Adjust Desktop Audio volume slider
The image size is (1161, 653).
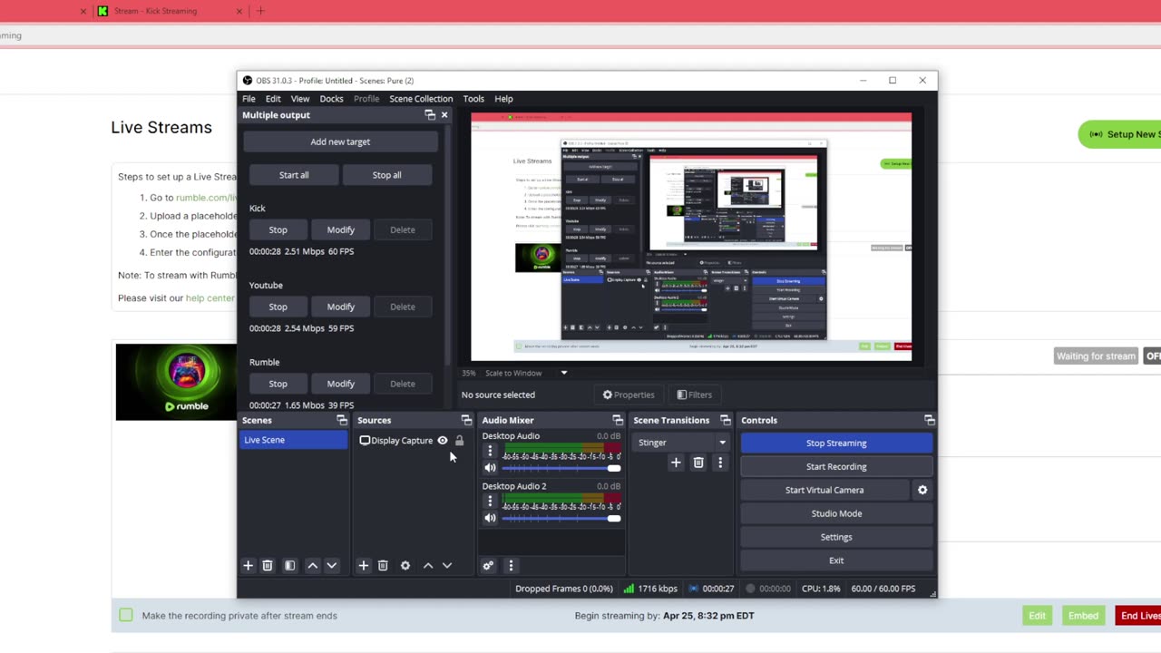pyautogui.click(x=561, y=468)
